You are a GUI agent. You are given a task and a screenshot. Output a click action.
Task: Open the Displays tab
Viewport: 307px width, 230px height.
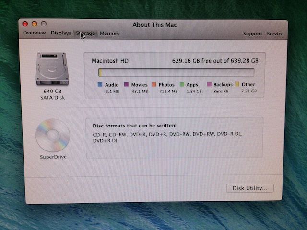coord(61,33)
